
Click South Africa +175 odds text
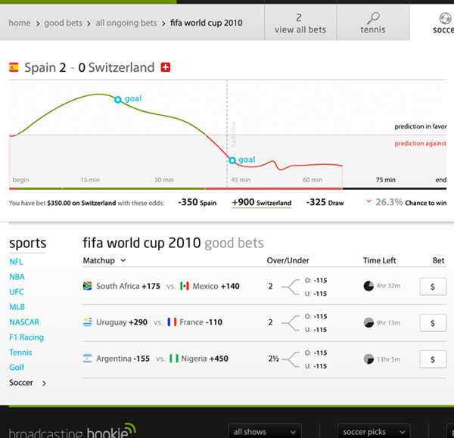pos(129,286)
